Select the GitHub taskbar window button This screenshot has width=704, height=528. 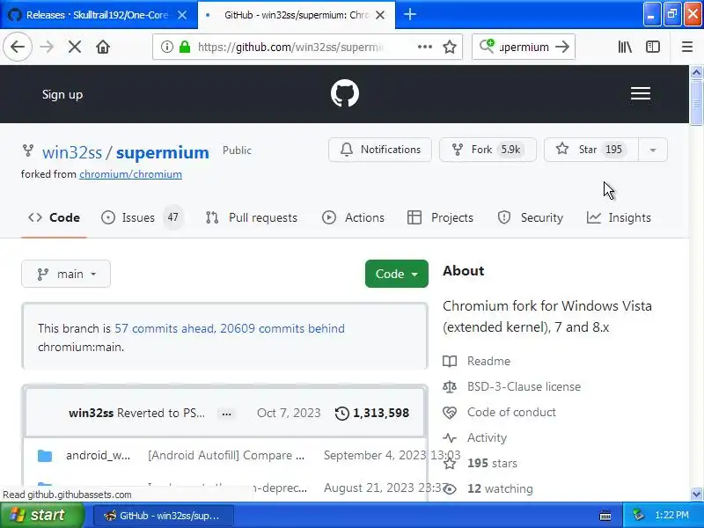coord(164,516)
